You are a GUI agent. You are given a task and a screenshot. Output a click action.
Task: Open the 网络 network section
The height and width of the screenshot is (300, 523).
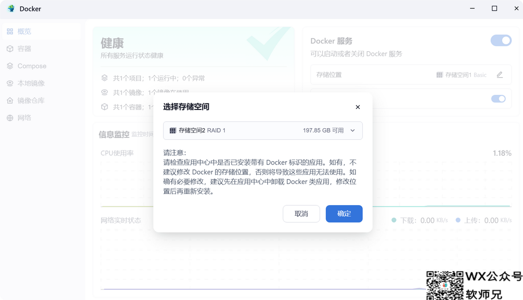tap(41, 118)
